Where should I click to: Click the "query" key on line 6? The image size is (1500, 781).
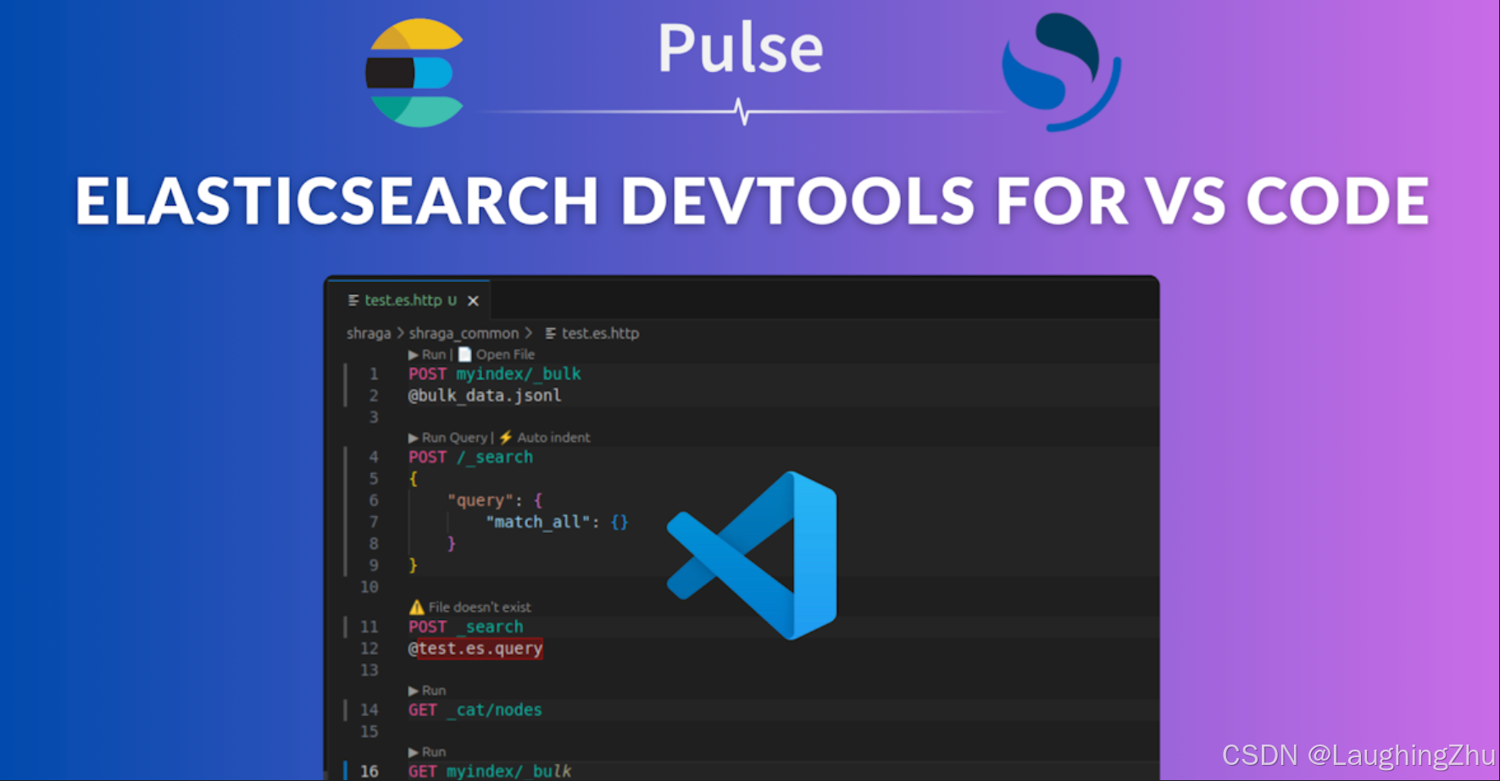(x=481, y=501)
